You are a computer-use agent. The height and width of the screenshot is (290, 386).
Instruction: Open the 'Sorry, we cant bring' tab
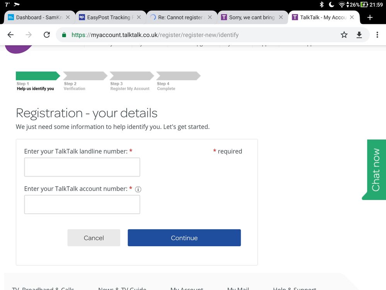(249, 17)
